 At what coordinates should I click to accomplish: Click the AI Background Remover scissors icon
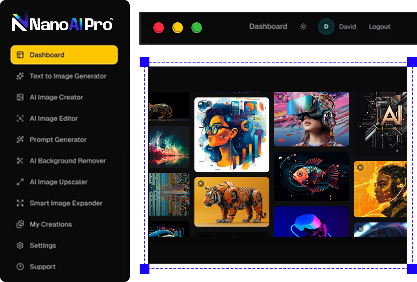(x=20, y=161)
